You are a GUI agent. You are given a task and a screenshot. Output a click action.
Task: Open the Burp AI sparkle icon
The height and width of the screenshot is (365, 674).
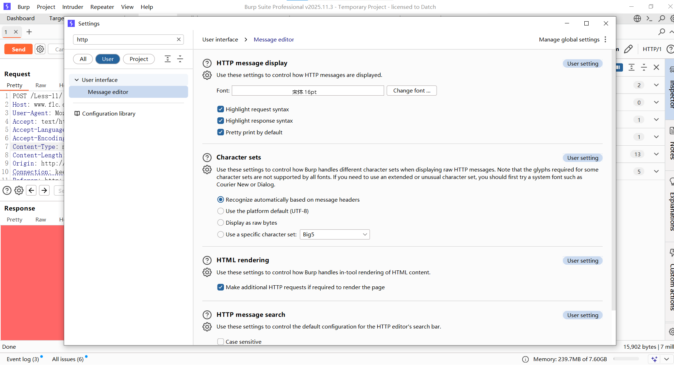[x=654, y=359]
